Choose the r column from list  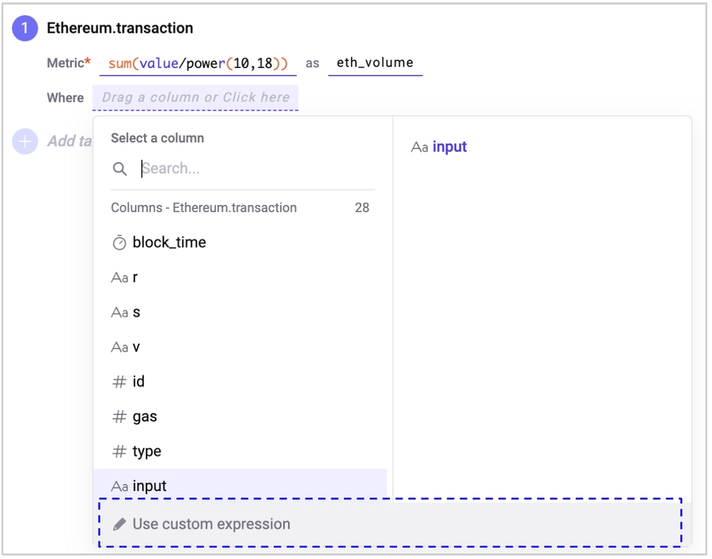pos(135,277)
